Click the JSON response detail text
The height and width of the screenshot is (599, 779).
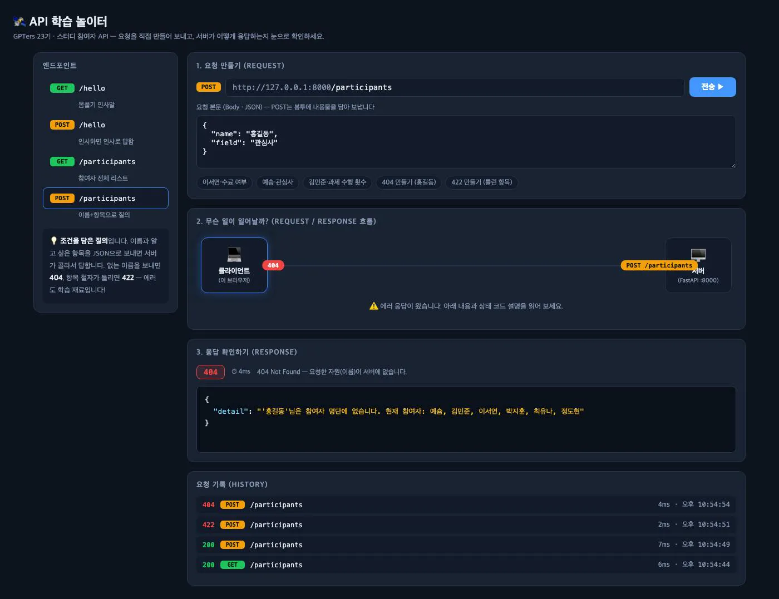(x=398, y=411)
